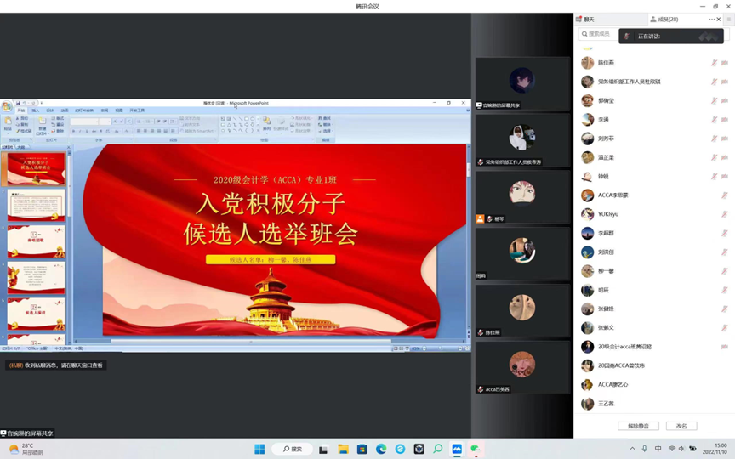
Task: Open the Windows Start menu
Action: pos(259,449)
